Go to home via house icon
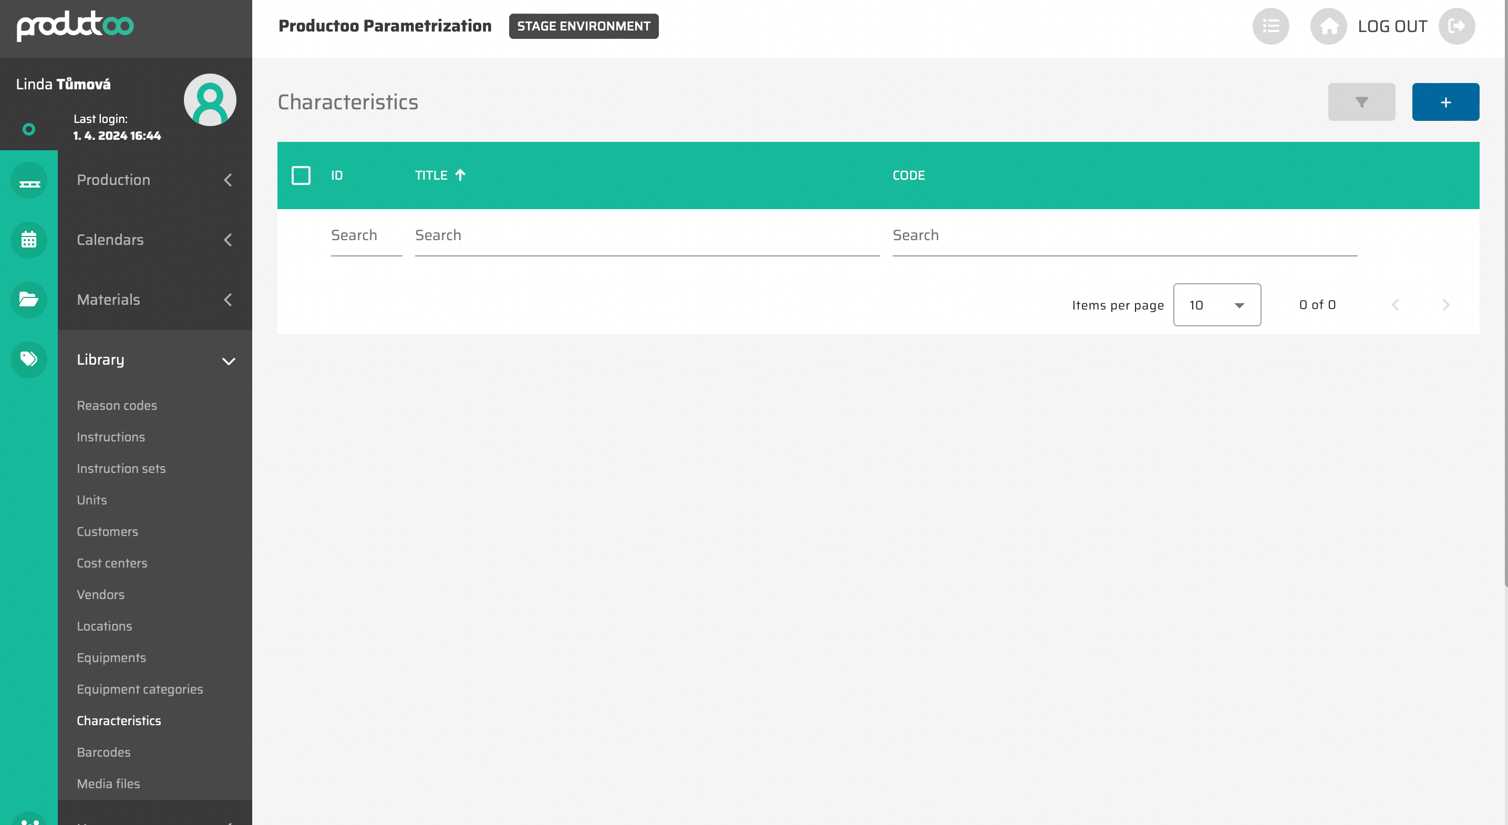 pos(1328,26)
